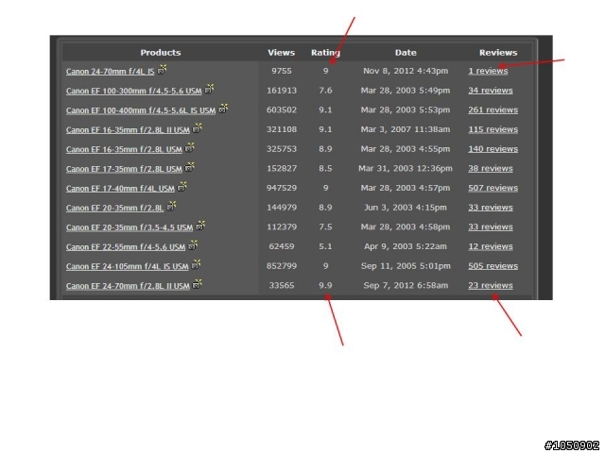Select the rating value 7.5
This screenshot has width=605, height=453.
(325, 226)
